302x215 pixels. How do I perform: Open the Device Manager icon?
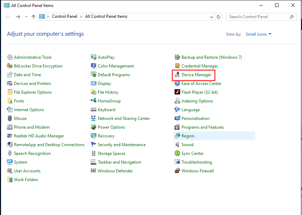coord(177,75)
